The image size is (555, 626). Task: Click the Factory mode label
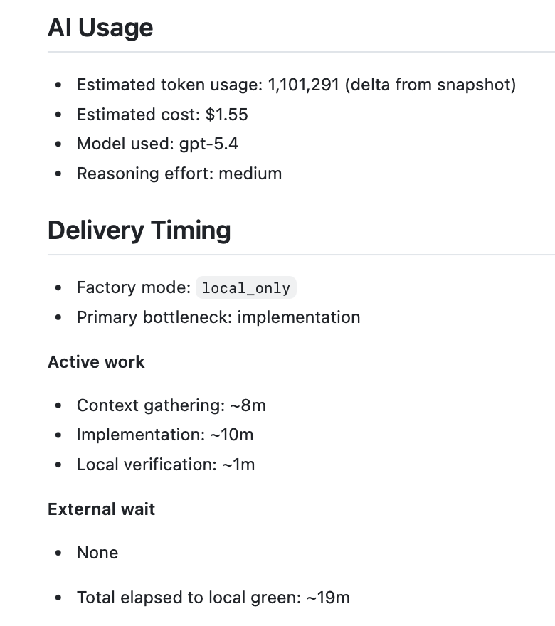pos(133,287)
